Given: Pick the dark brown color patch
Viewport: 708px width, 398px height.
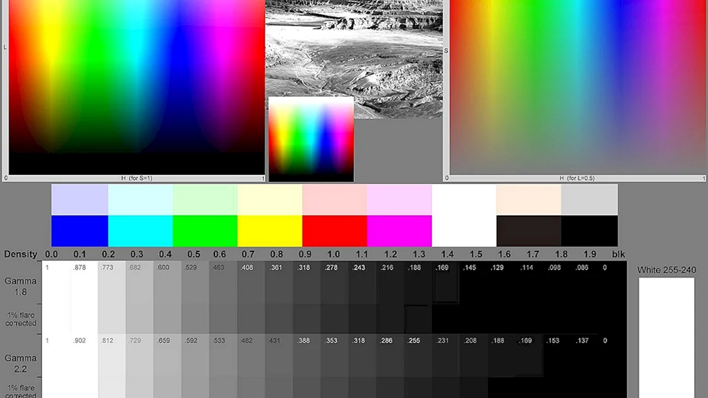Looking at the screenshot, I should click(528, 231).
